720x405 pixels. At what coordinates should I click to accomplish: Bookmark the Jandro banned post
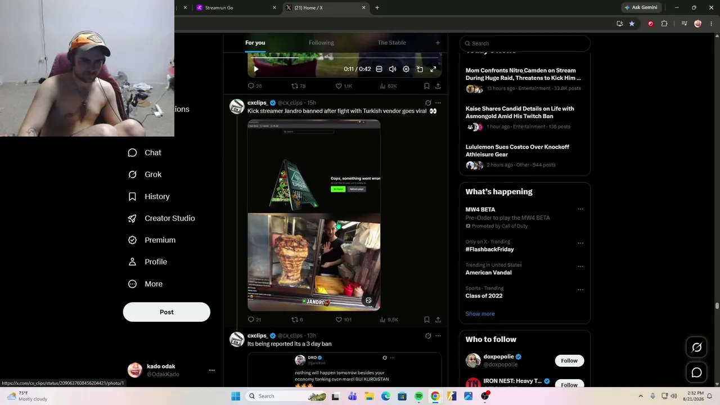(427, 319)
